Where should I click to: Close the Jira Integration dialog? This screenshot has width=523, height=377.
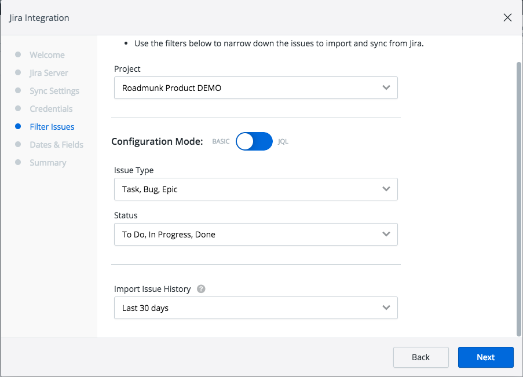(507, 17)
